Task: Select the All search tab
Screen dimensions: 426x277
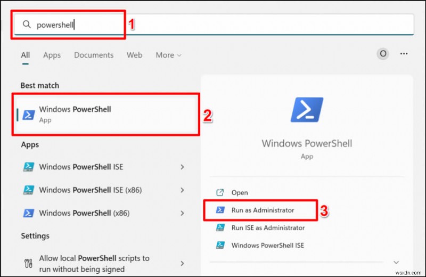Action: [25, 55]
